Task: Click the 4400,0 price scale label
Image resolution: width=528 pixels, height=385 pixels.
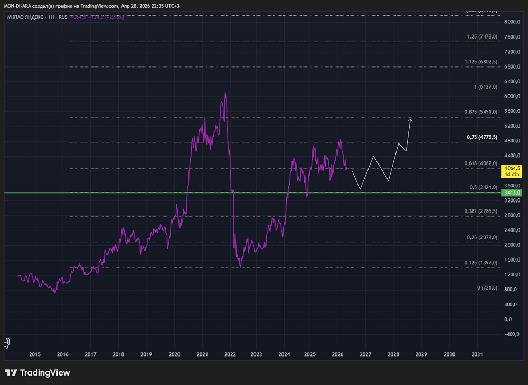Action: tap(512, 156)
